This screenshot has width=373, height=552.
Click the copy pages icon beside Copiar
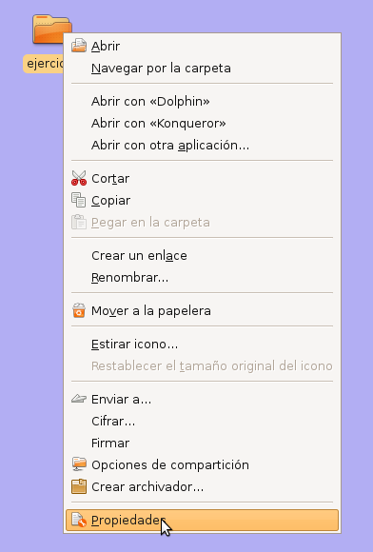[79, 200]
